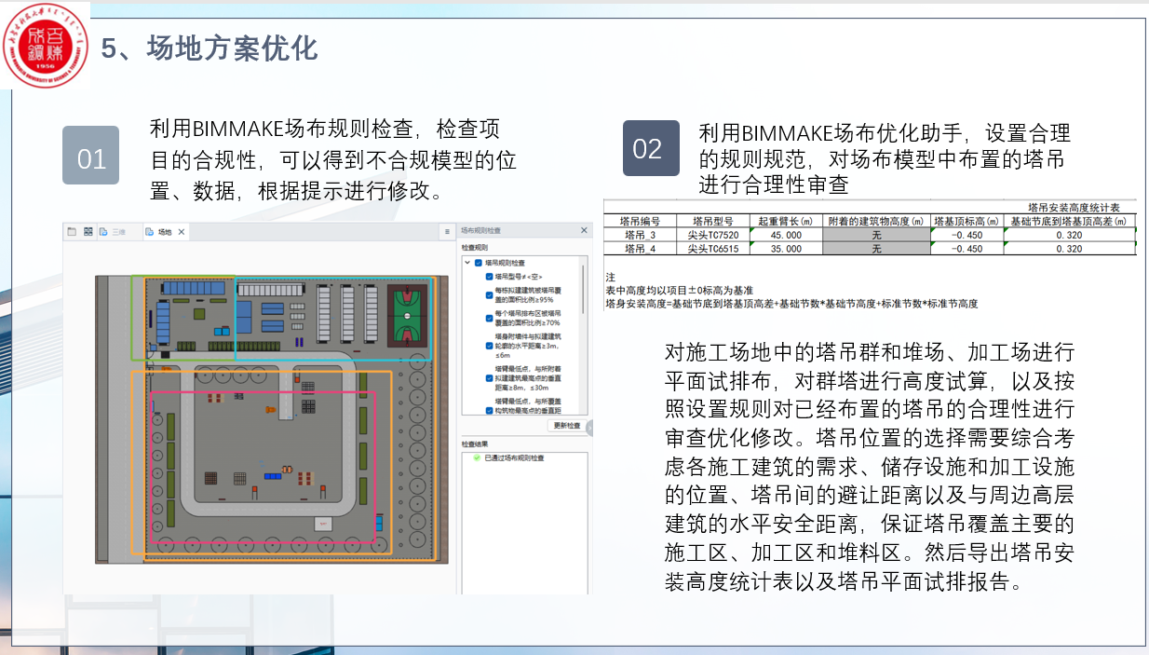
Task: Click the tiled grid view icon
Action: [x=88, y=232]
